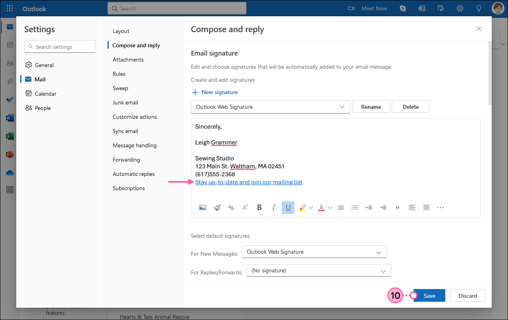Screen dimensions: 508x320
Task: Click New signature
Action: coord(215,92)
